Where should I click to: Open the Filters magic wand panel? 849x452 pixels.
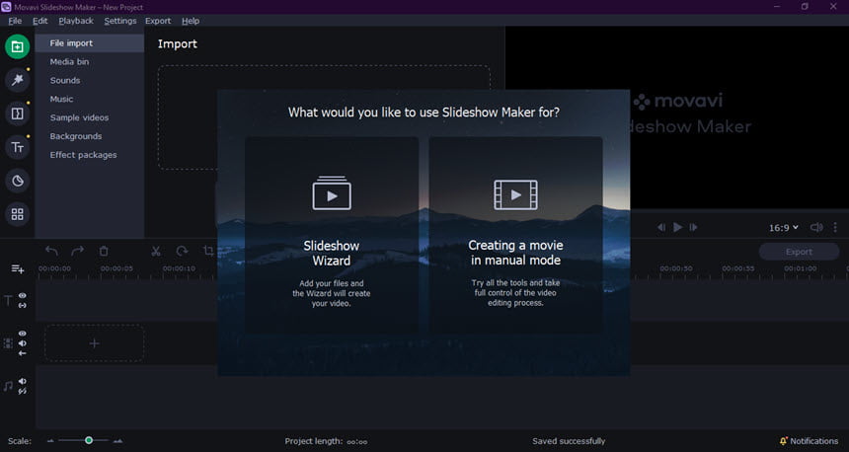coord(18,80)
